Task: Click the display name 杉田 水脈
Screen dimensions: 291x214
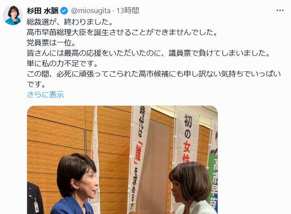Action: pyautogui.click(x=43, y=11)
